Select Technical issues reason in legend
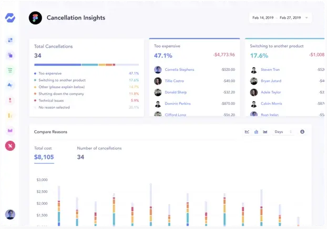 [x=51, y=100]
